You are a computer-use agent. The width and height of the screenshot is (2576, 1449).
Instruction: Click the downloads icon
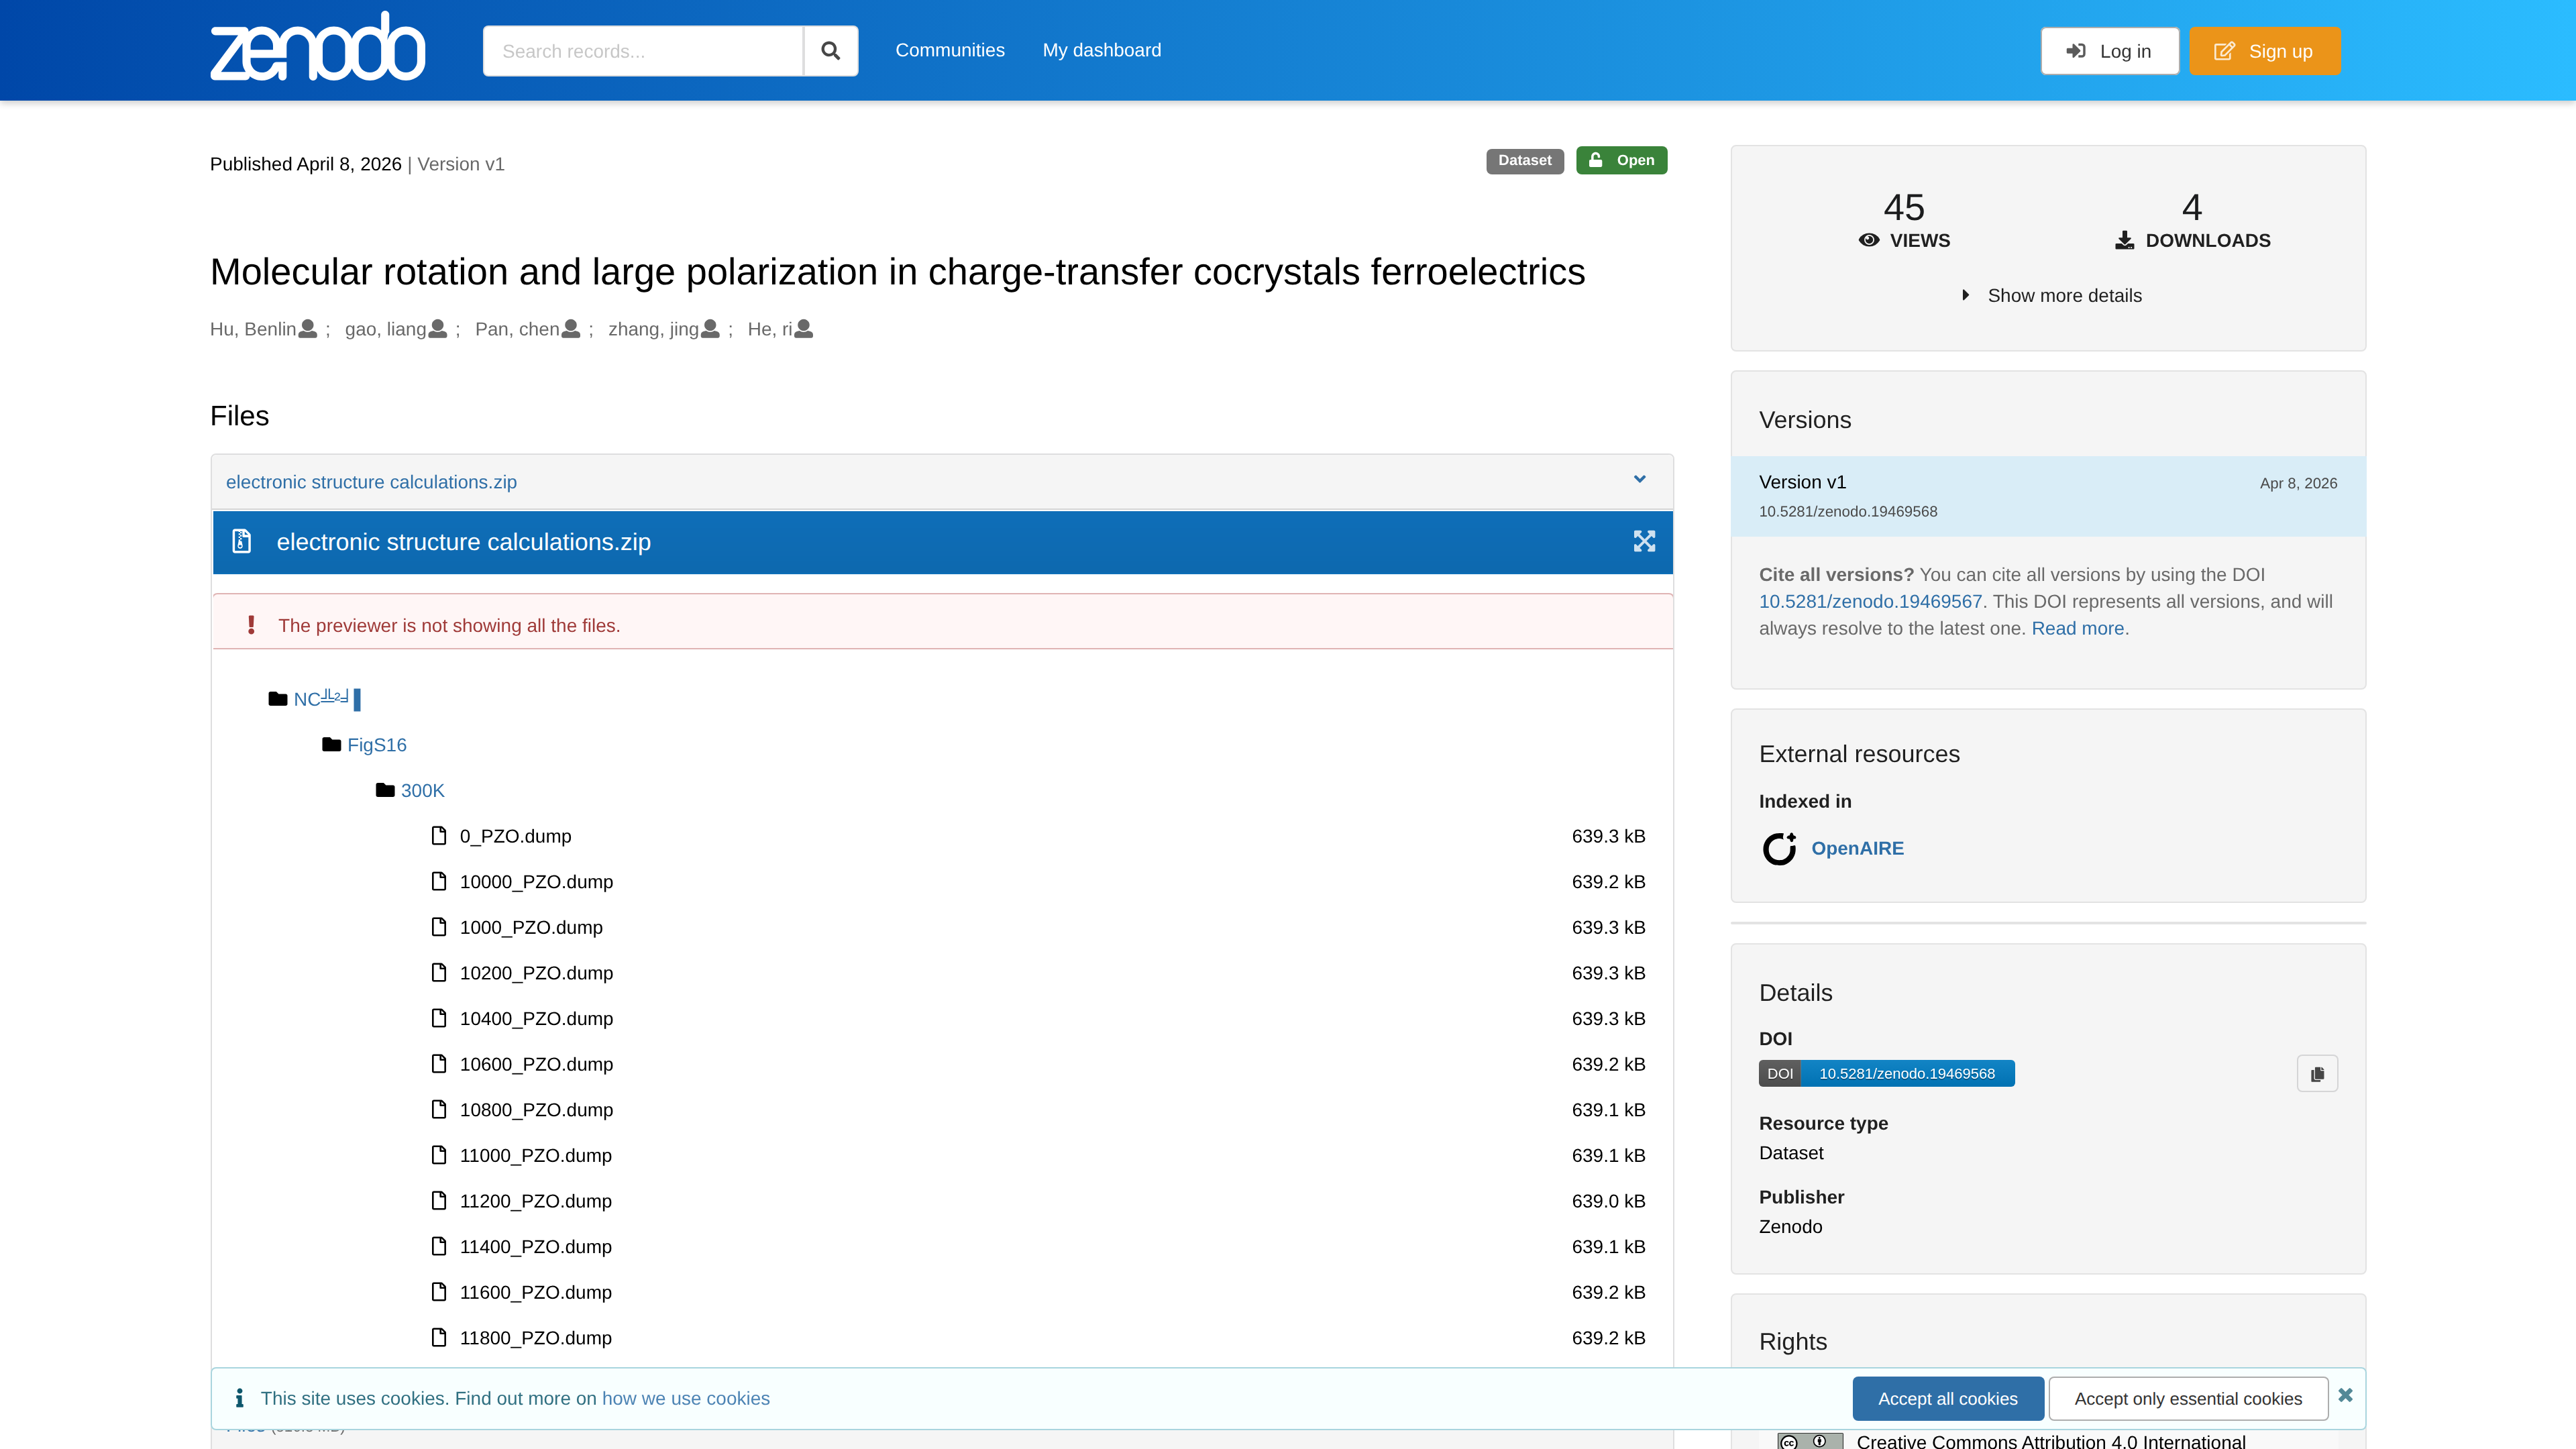tap(2124, 240)
